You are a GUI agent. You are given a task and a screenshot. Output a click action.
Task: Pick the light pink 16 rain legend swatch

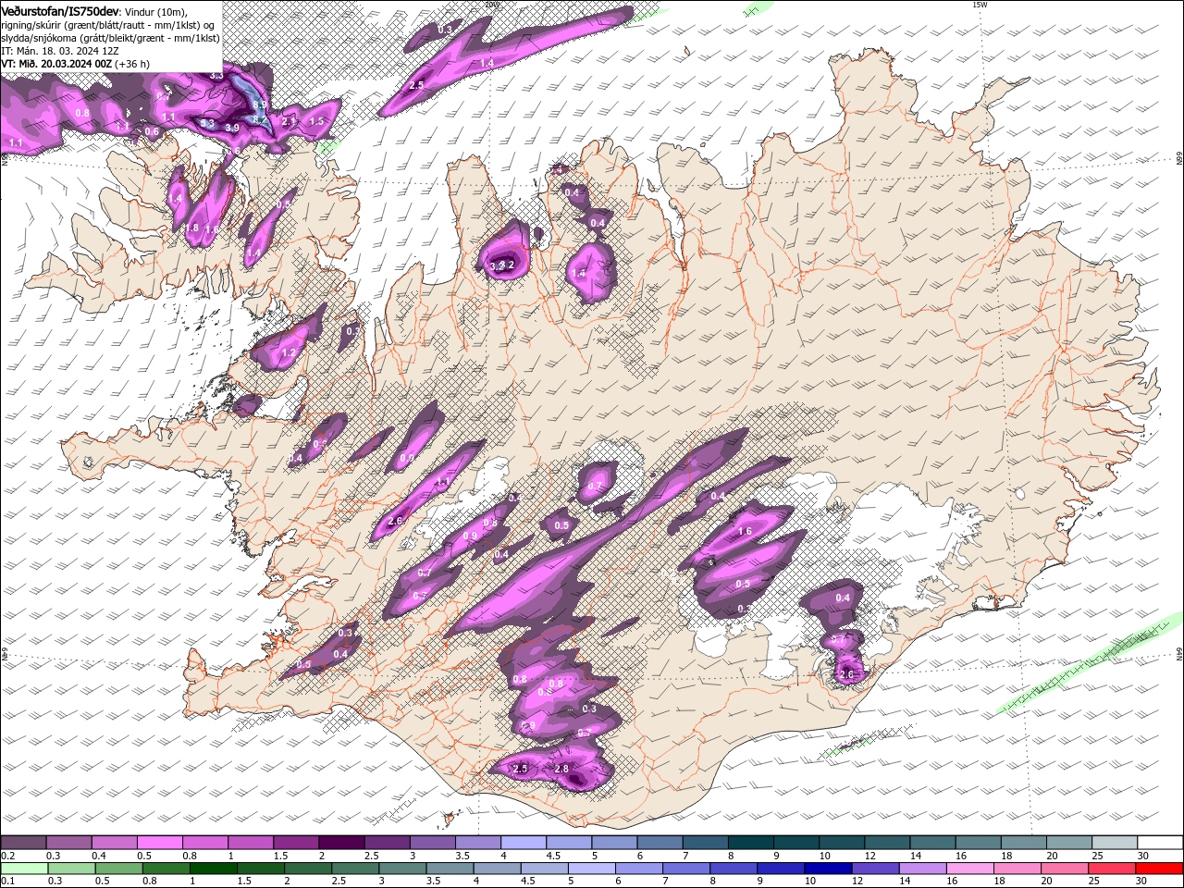(970, 869)
